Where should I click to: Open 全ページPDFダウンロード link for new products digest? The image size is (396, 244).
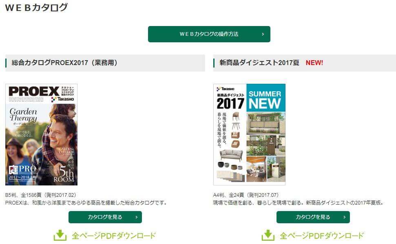(322, 236)
